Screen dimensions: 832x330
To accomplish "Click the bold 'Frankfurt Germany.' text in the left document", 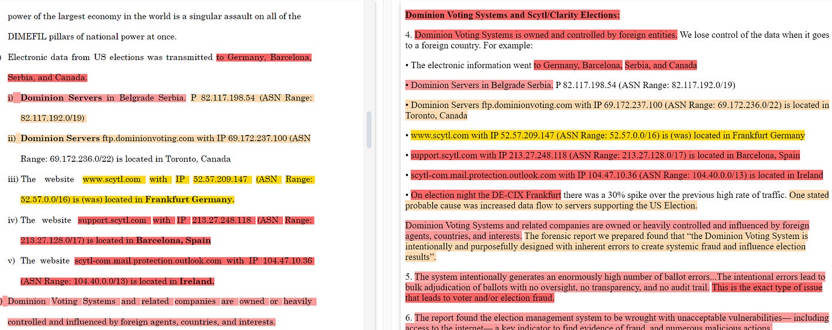I will [x=190, y=200].
